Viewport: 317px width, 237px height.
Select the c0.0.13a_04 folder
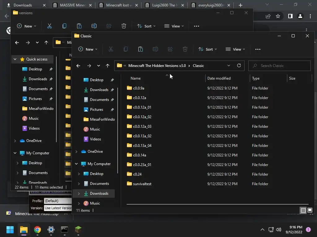click(x=142, y=146)
